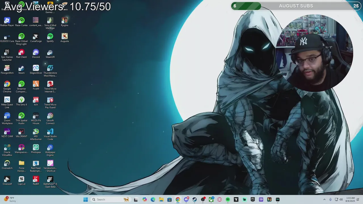The height and width of the screenshot is (204, 363).
Task: Select the content_wa... image file
Action: tap(36, 22)
